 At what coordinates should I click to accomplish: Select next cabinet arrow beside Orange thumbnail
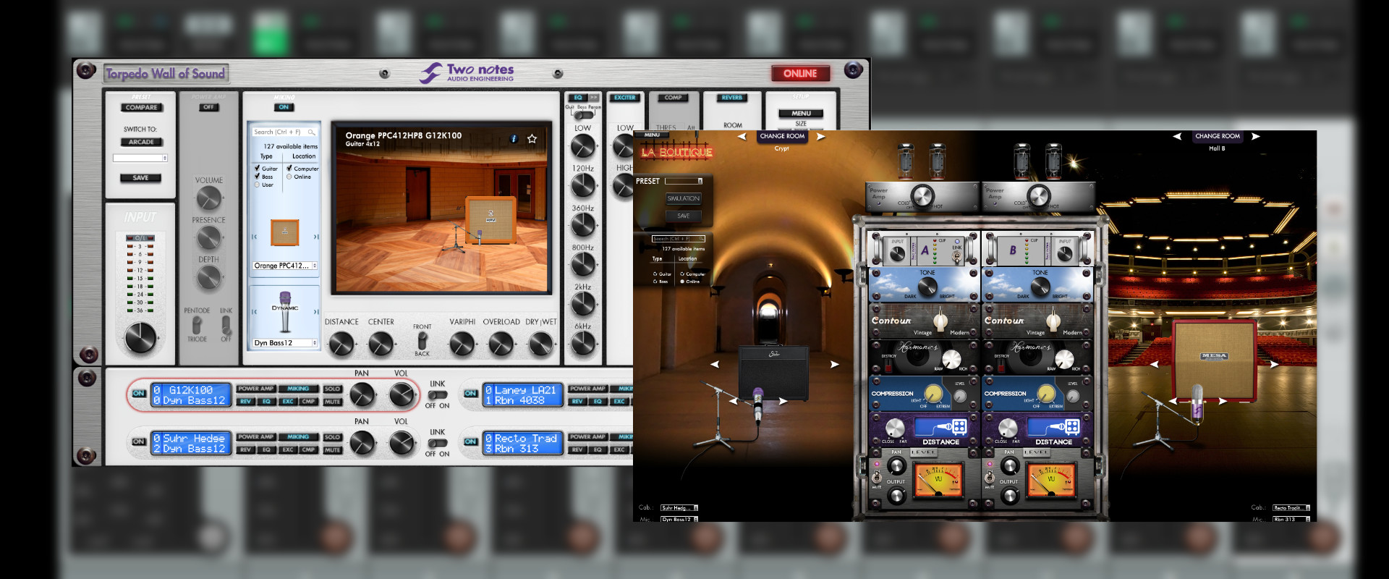315,237
